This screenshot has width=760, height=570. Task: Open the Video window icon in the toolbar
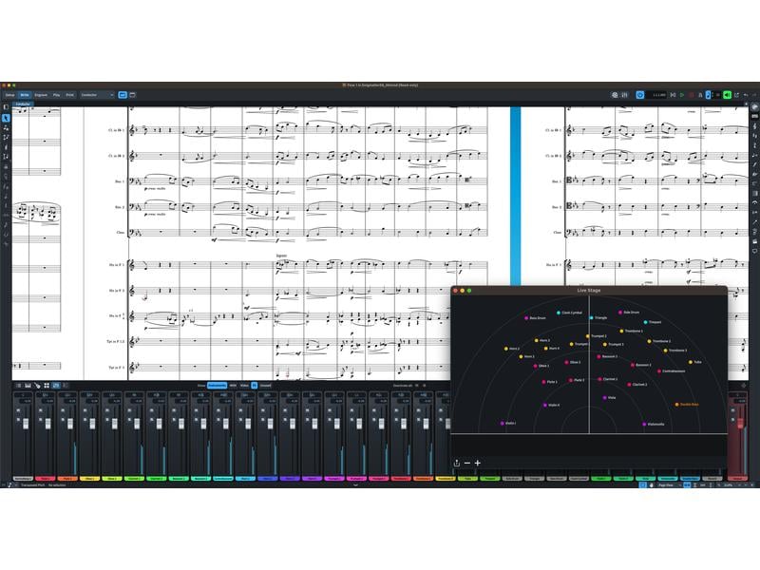pyautogui.click(x=615, y=95)
